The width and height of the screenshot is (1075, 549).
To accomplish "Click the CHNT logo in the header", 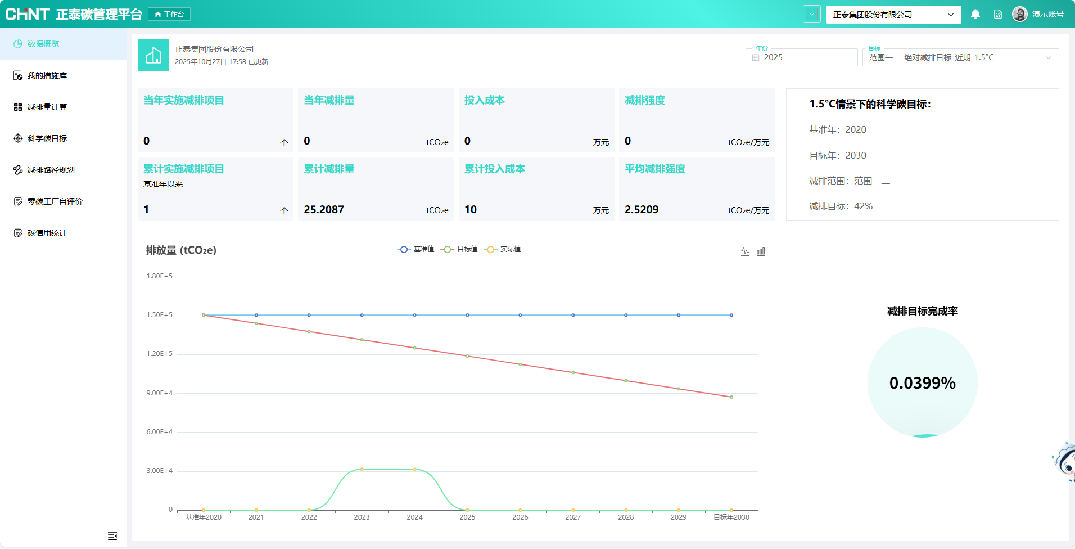I will pyautogui.click(x=28, y=14).
